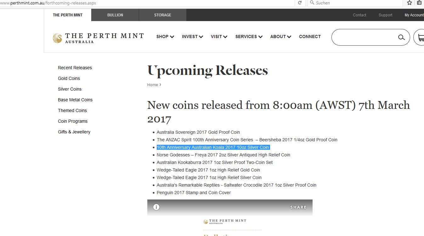The width and height of the screenshot is (424, 236).
Task: Go to Recent Releases in sidebar
Action: 75,68
